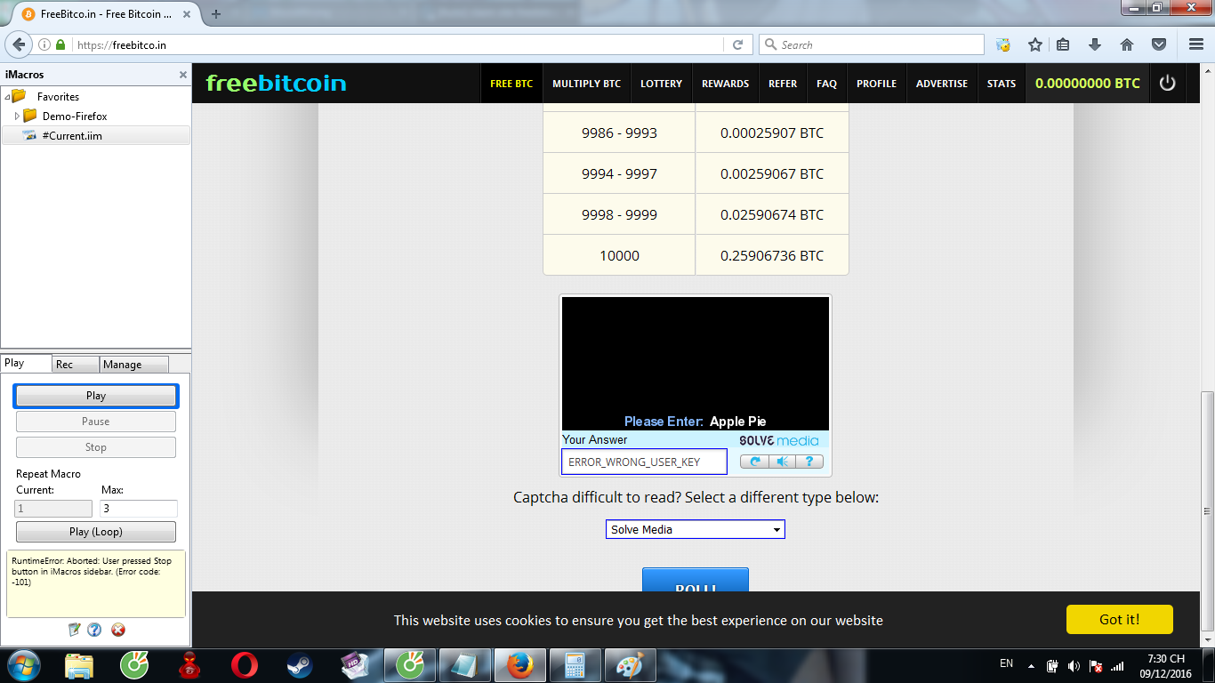
Task: Show hidden system tray icons
Action: 1031,665
